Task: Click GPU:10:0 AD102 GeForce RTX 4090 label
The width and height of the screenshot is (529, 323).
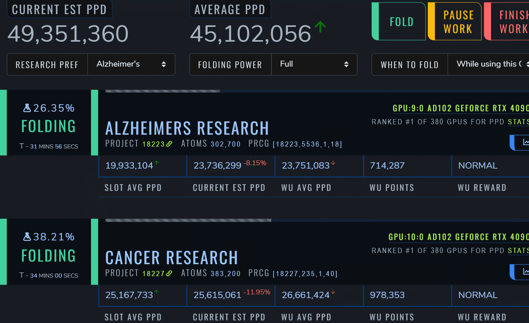Action: tap(458, 237)
